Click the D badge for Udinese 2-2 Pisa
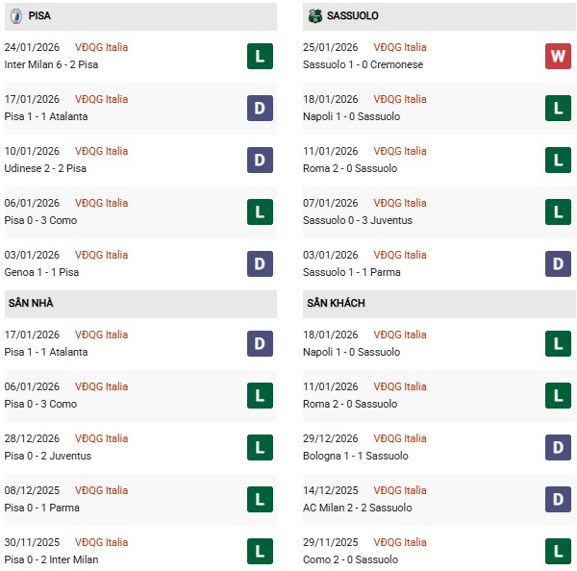 (260, 160)
